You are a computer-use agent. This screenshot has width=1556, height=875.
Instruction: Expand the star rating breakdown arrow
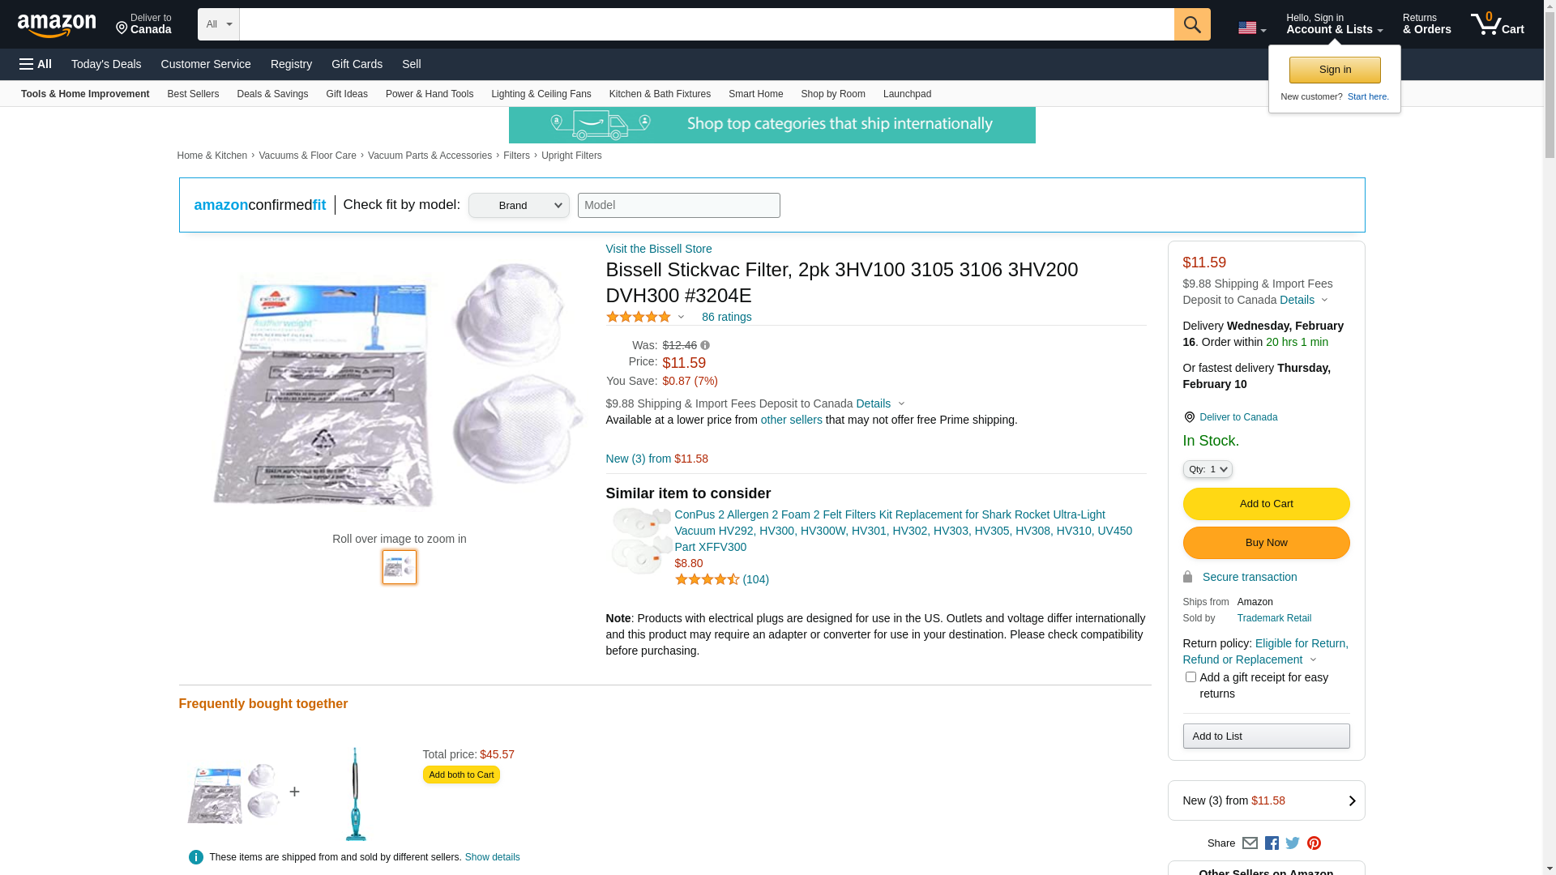681,318
